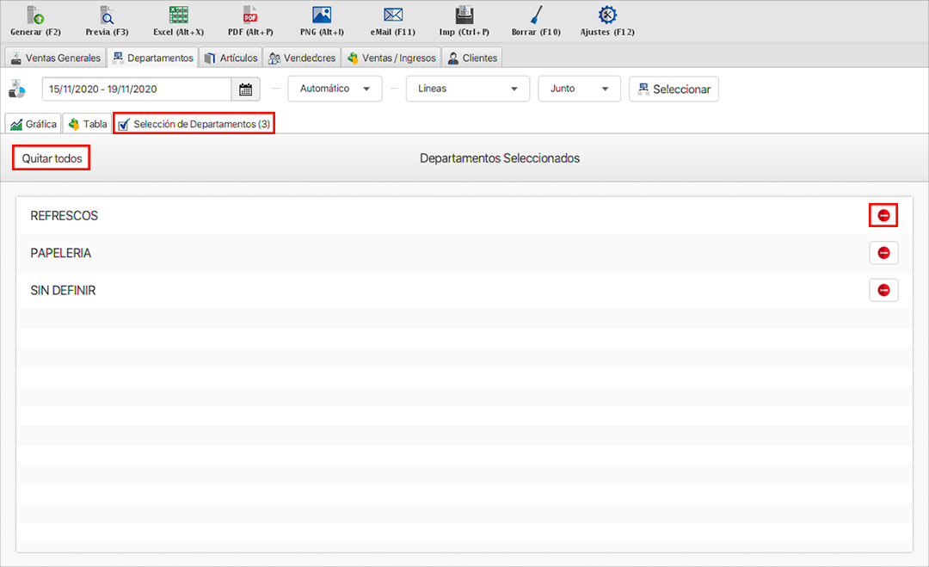
Task: Save as image with PNG icon
Action: coord(322,15)
